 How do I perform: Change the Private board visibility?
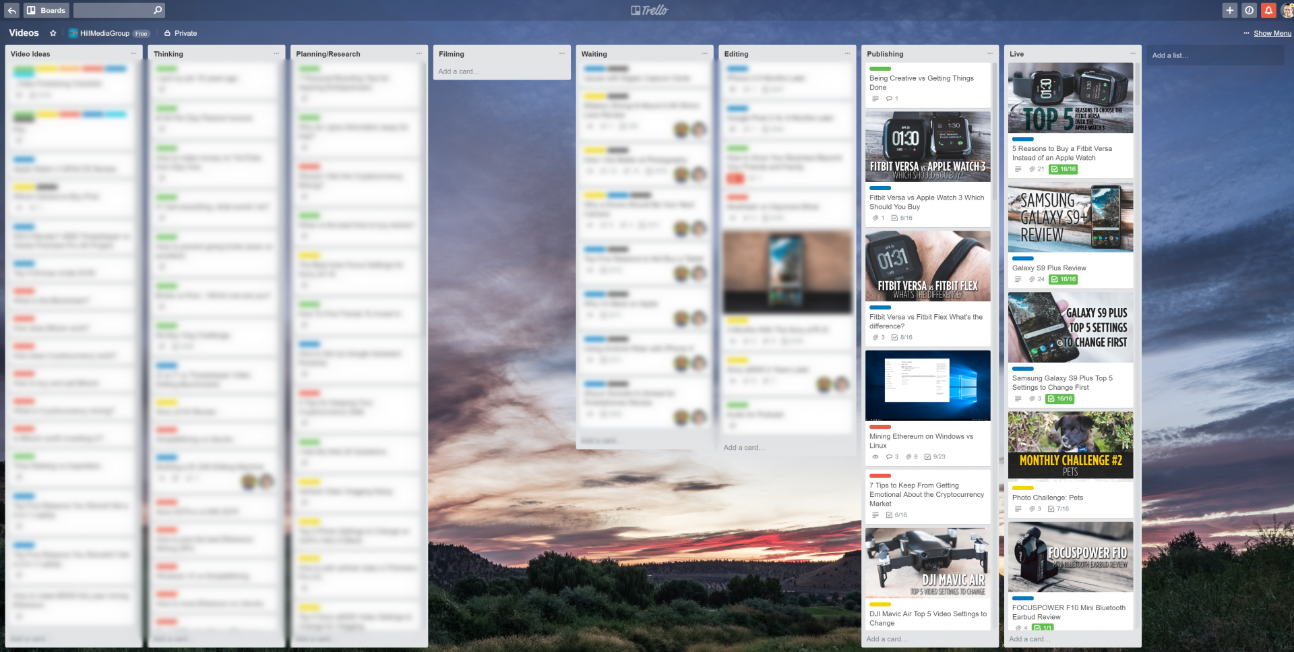(x=181, y=33)
